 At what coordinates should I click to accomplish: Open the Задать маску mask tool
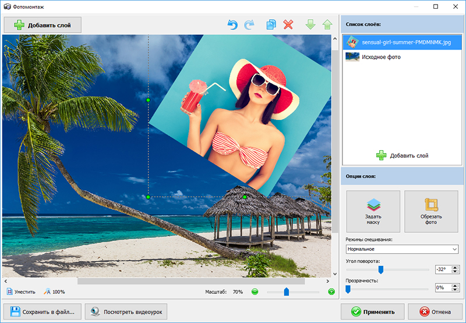pyautogui.click(x=373, y=211)
